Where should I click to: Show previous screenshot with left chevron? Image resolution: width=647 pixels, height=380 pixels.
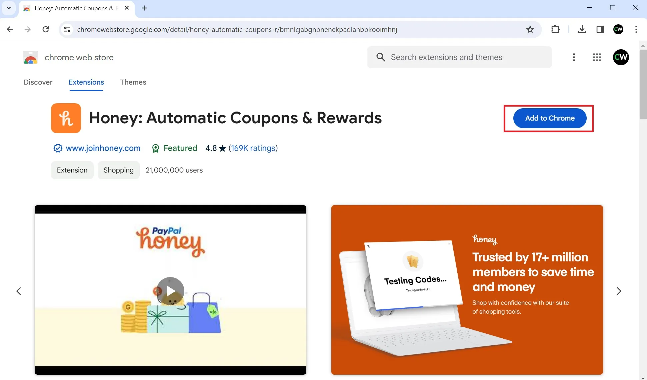coord(19,291)
